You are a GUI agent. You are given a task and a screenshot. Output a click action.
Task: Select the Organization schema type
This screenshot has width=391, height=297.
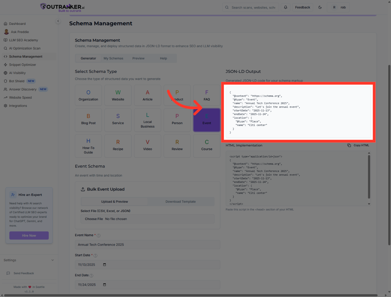pos(88,95)
